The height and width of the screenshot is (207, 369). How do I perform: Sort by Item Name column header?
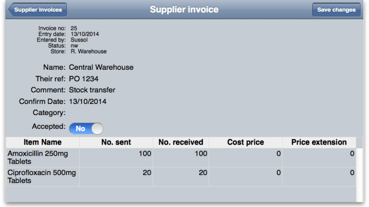[x=42, y=142]
